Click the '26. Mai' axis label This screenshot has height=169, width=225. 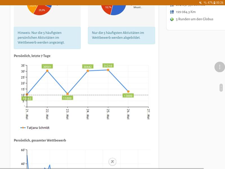128,114
